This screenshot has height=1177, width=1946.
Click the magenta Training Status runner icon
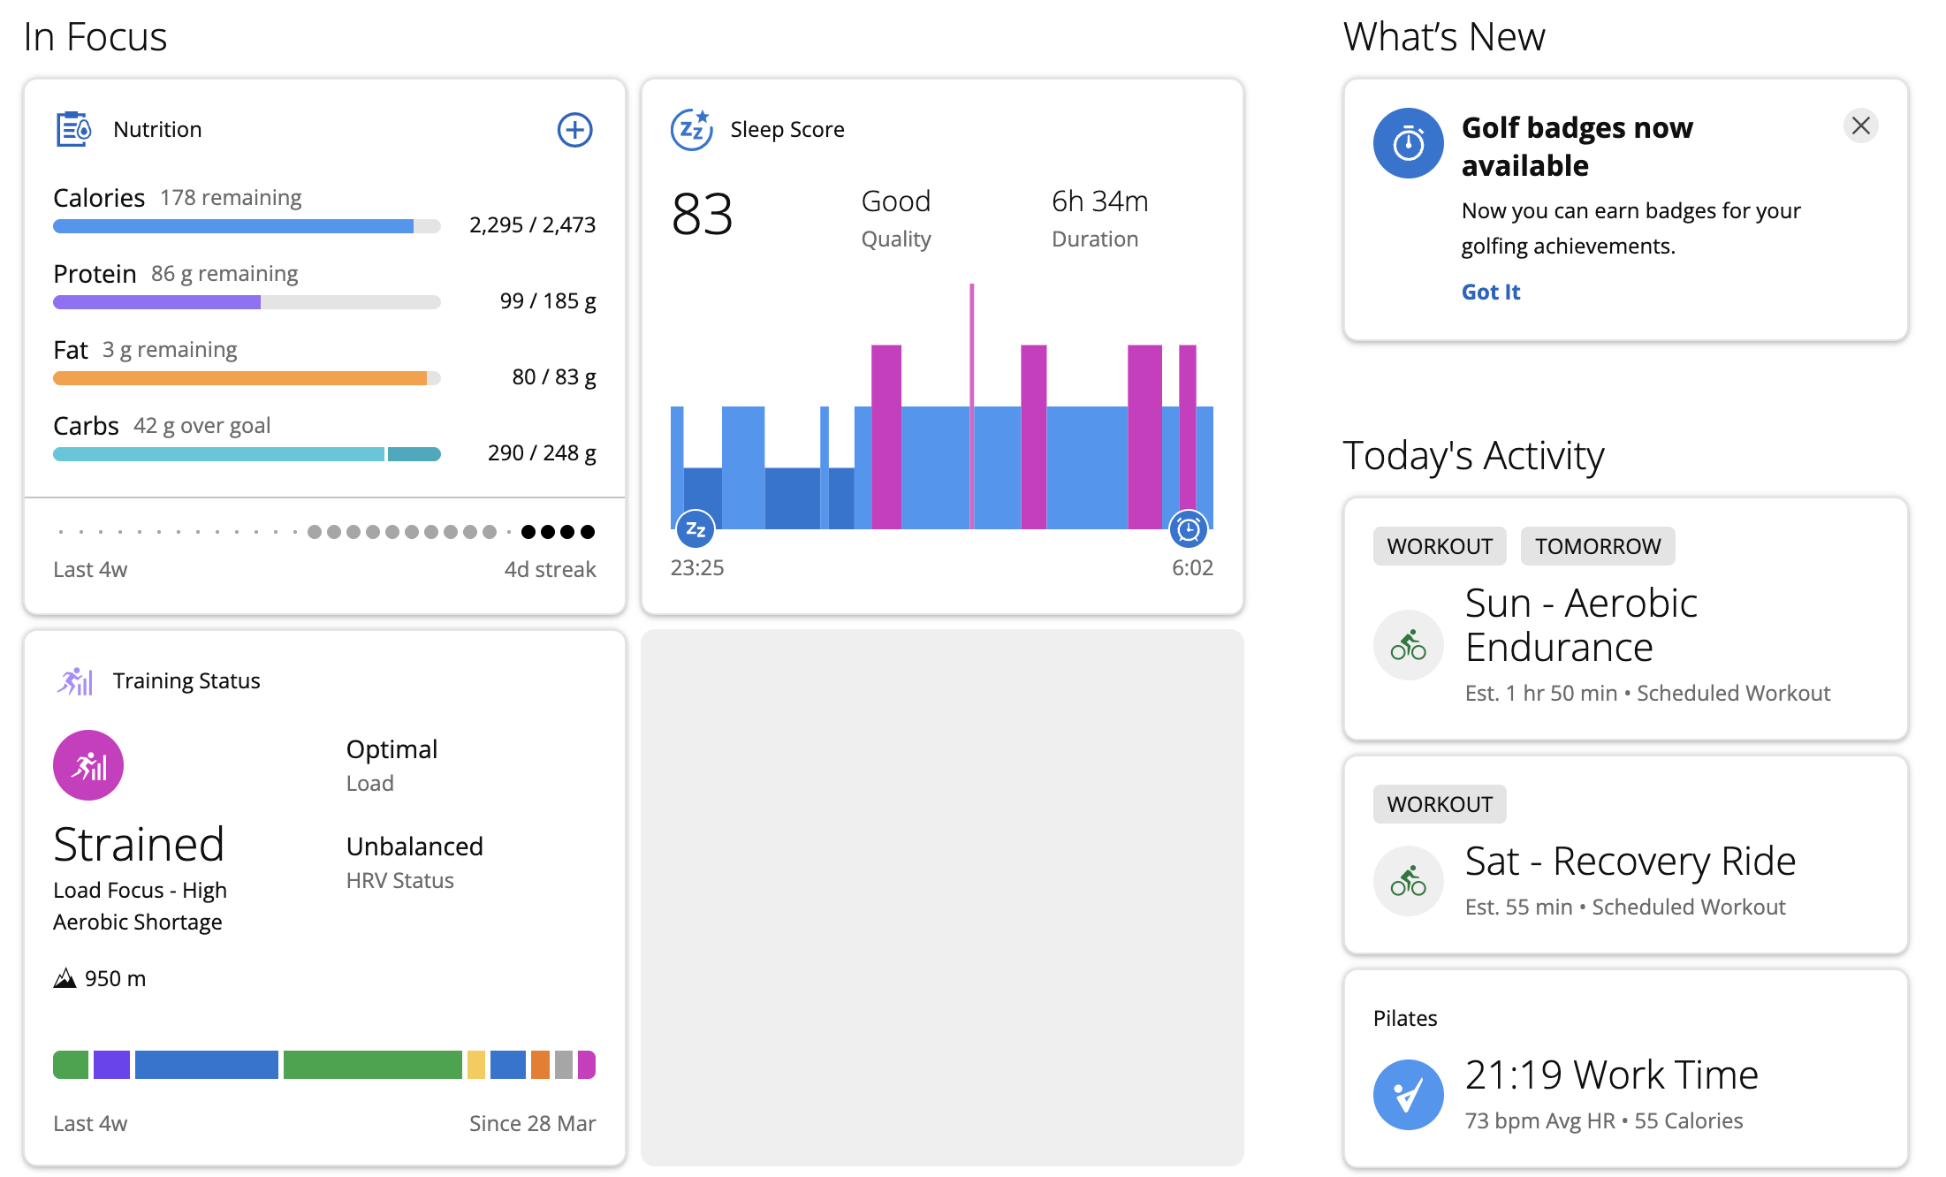88,765
